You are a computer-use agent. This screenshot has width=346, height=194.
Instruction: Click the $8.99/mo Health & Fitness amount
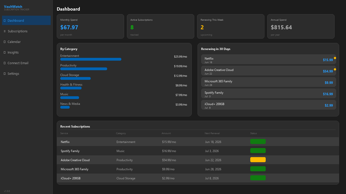(x=181, y=85)
